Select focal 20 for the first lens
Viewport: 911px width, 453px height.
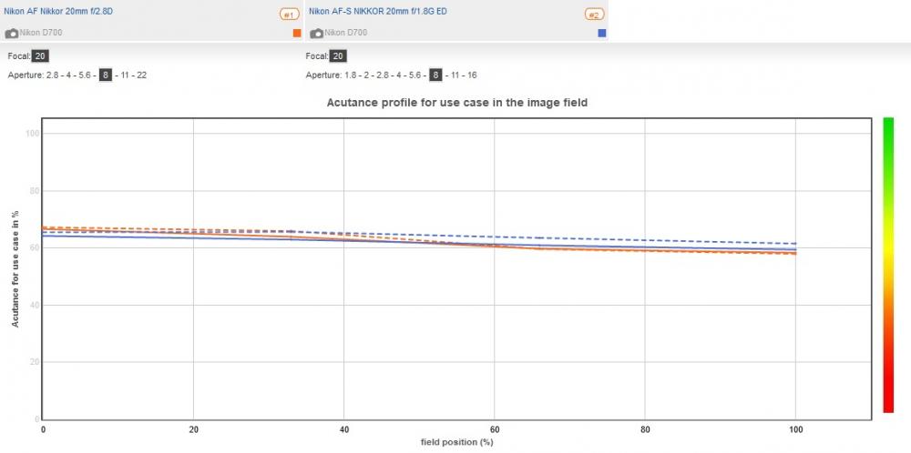[x=40, y=56]
